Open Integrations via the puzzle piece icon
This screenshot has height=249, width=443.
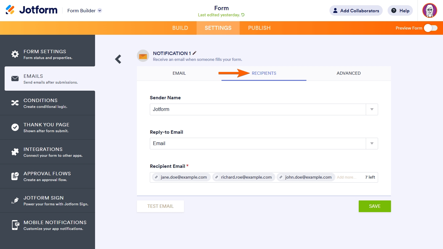pyautogui.click(x=15, y=152)
